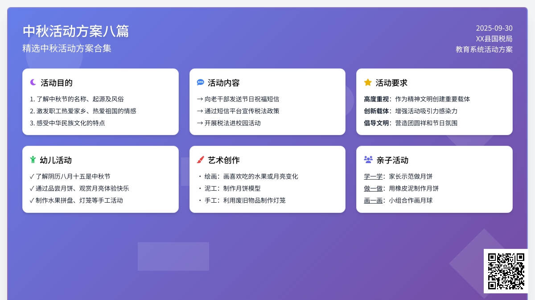
Task: Click the people group icon beside 亲子活动
Action: (368, 160)
